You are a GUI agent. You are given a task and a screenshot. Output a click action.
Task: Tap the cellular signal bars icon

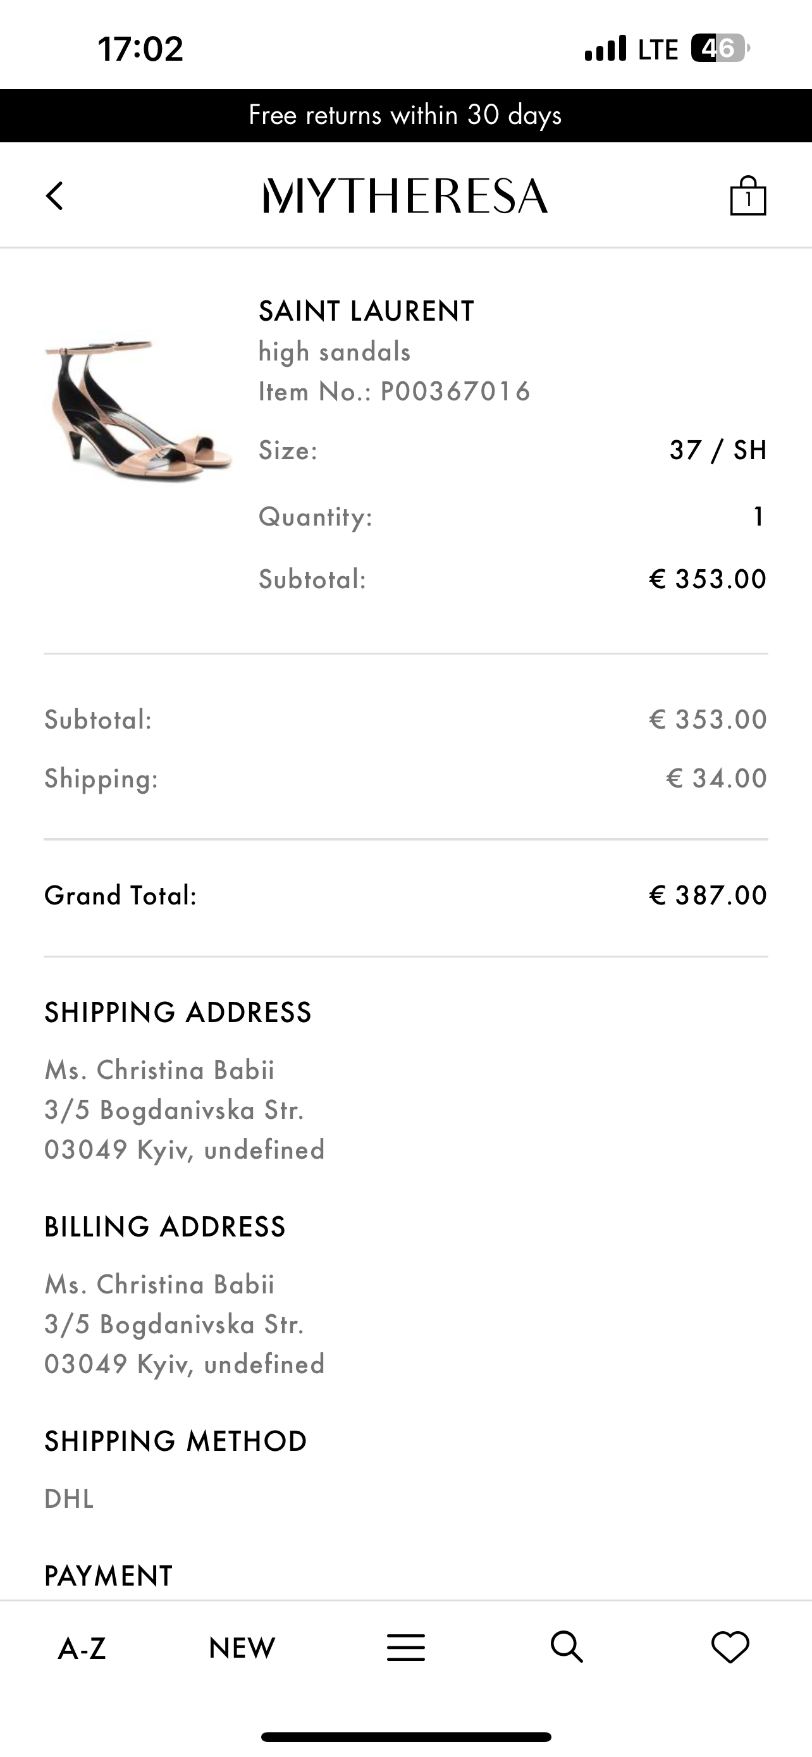tap(605, 49)
